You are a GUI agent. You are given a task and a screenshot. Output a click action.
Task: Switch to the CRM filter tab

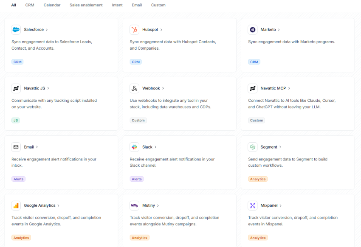[30, 5]
